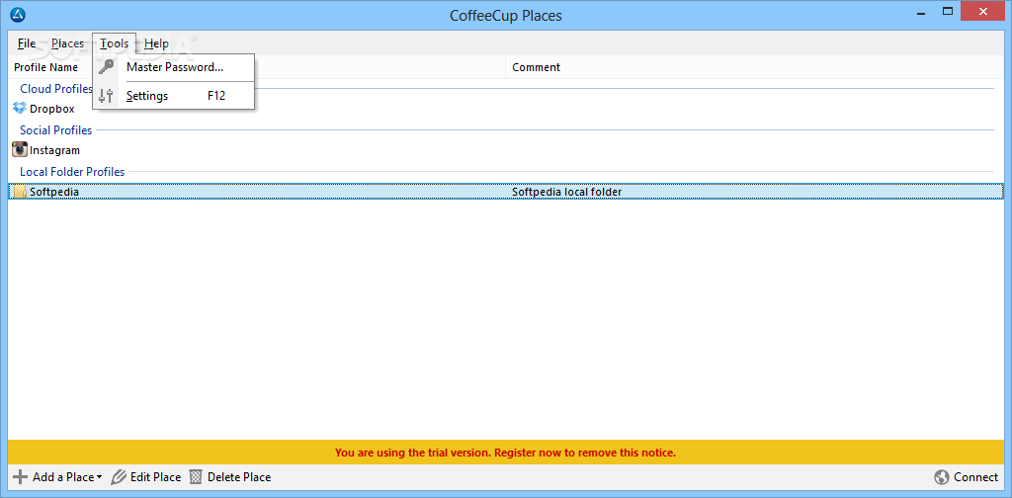Select the Dropbox profile row
This screenshot has height=498, width=1012.
coord(505,109)
